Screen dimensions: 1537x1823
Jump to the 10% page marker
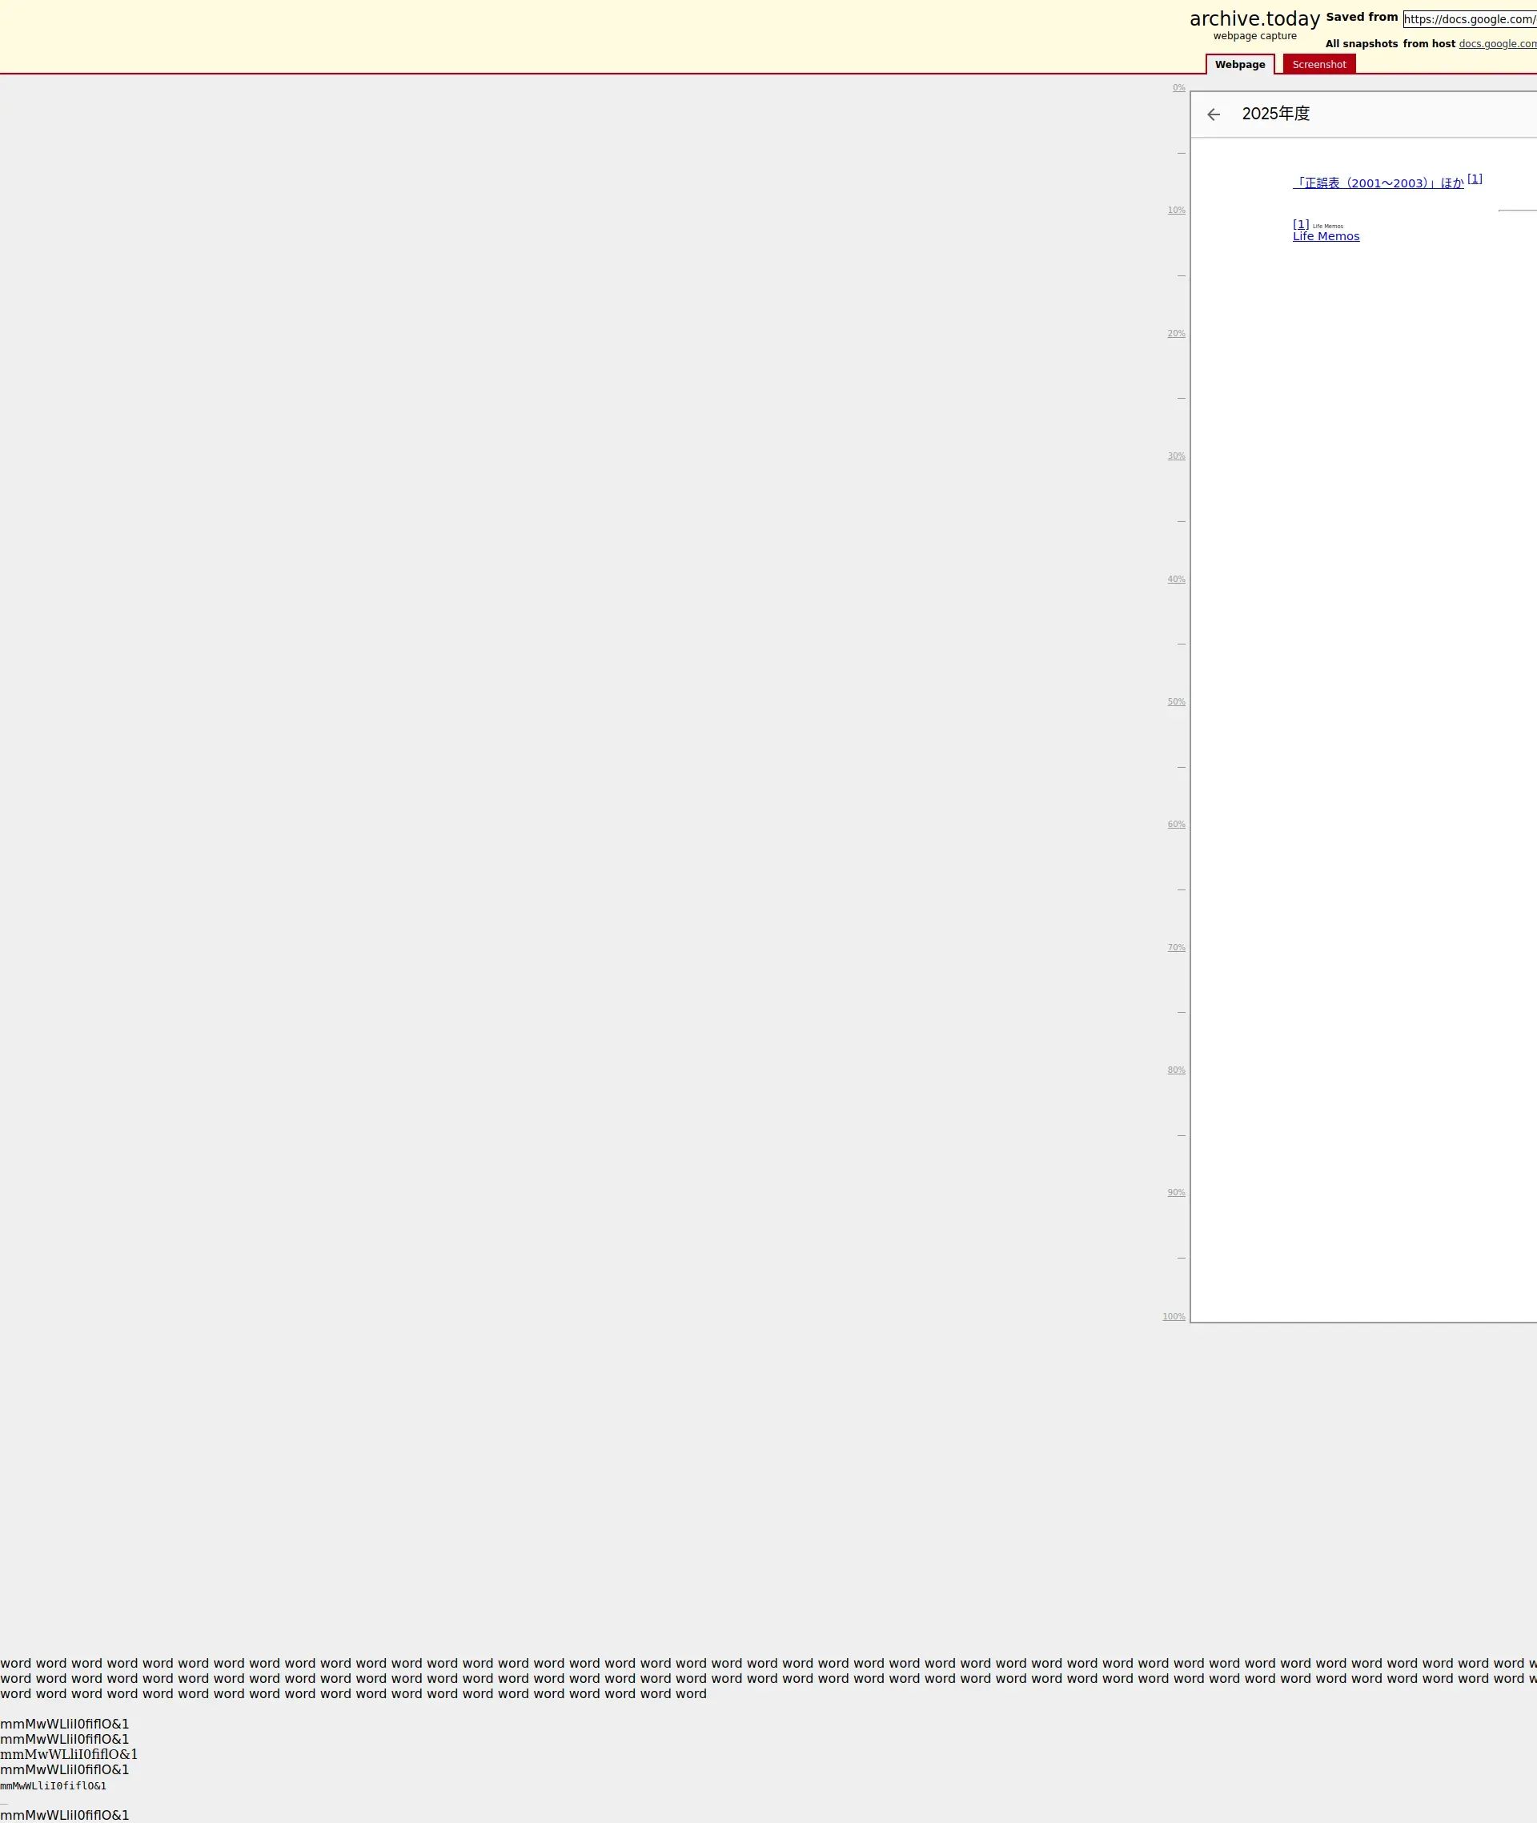[x=1176, y=210]
